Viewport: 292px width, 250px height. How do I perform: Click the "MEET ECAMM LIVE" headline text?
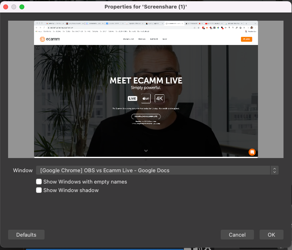coord(146,81)
